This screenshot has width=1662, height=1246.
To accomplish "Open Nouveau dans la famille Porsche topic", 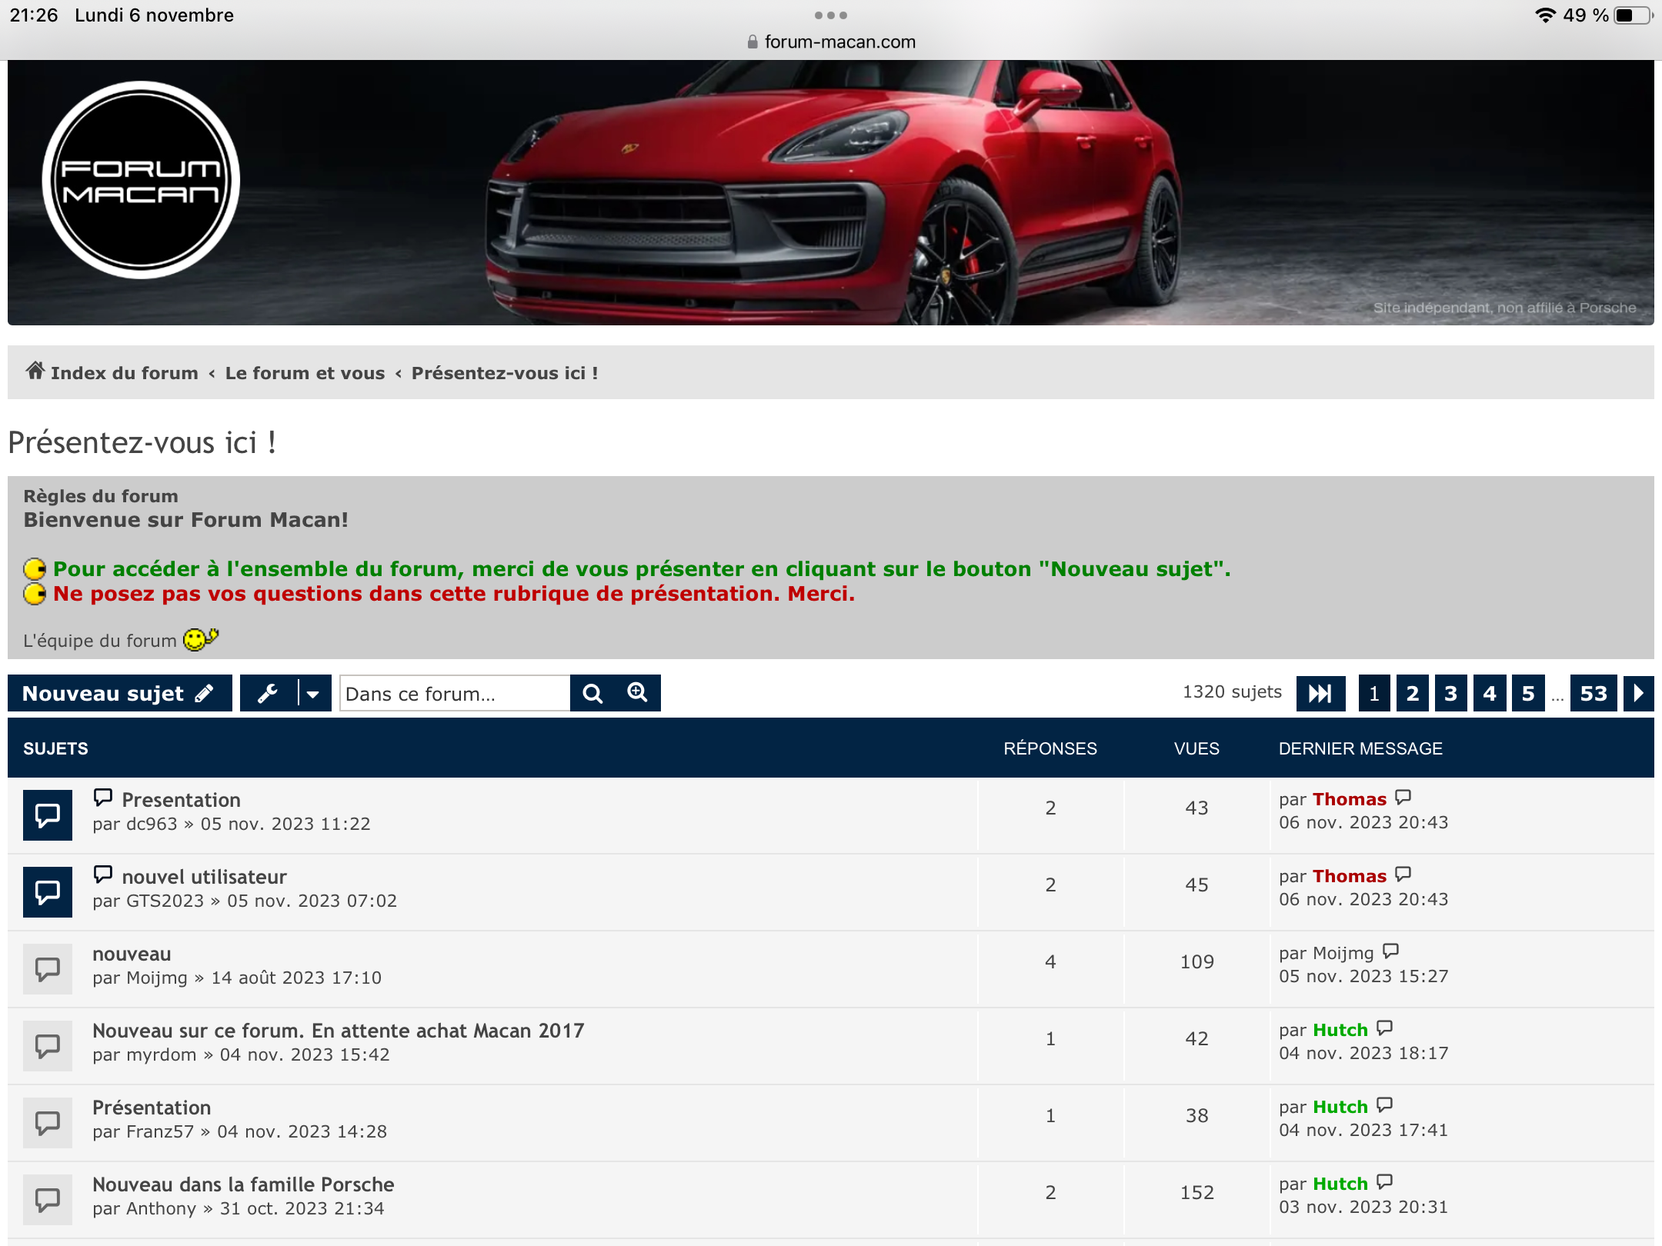I will tap(243, 1184).
